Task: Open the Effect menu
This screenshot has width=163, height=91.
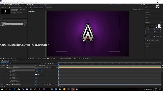Action: coord(18,3)
